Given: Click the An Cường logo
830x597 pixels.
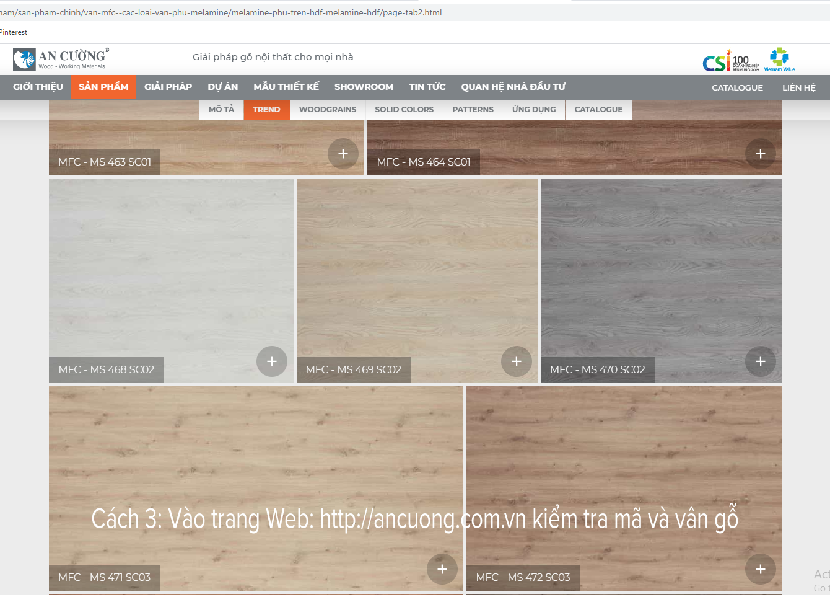Looking at the screenshot, I should [61, 60].
